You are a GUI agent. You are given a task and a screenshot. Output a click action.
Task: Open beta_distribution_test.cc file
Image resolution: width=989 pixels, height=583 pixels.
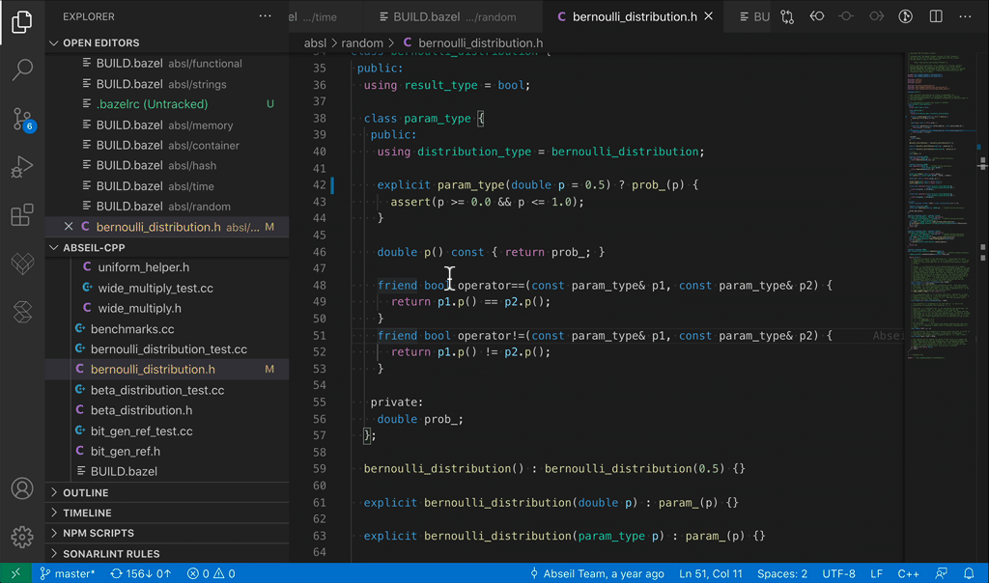click(x=167, y=390)
